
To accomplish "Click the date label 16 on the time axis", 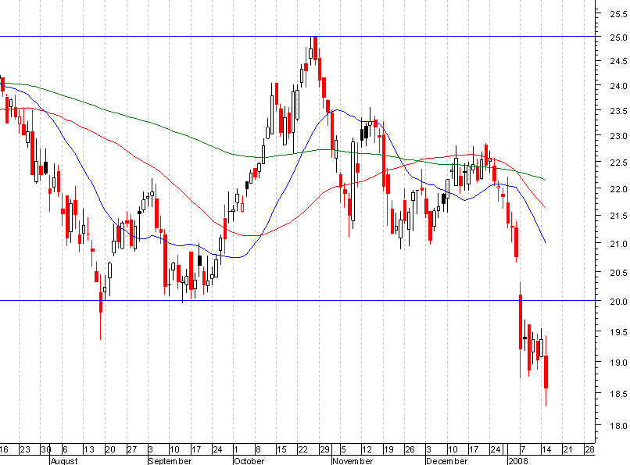I will pos(4,449).
